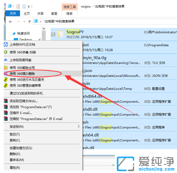Viewport: 177px width, 173px height.
Task: Click the 360管理右键菜单 green icon
Action: click(x=6, y=86)
